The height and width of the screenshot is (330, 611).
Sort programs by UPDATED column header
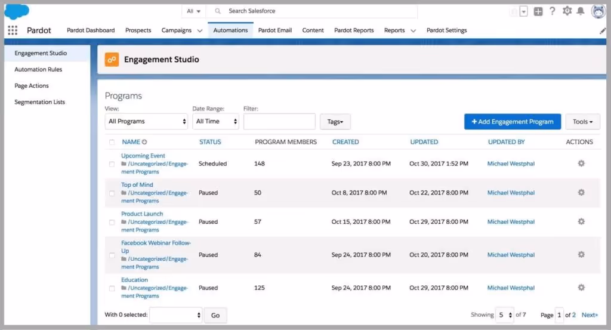(x=424, y=142)
